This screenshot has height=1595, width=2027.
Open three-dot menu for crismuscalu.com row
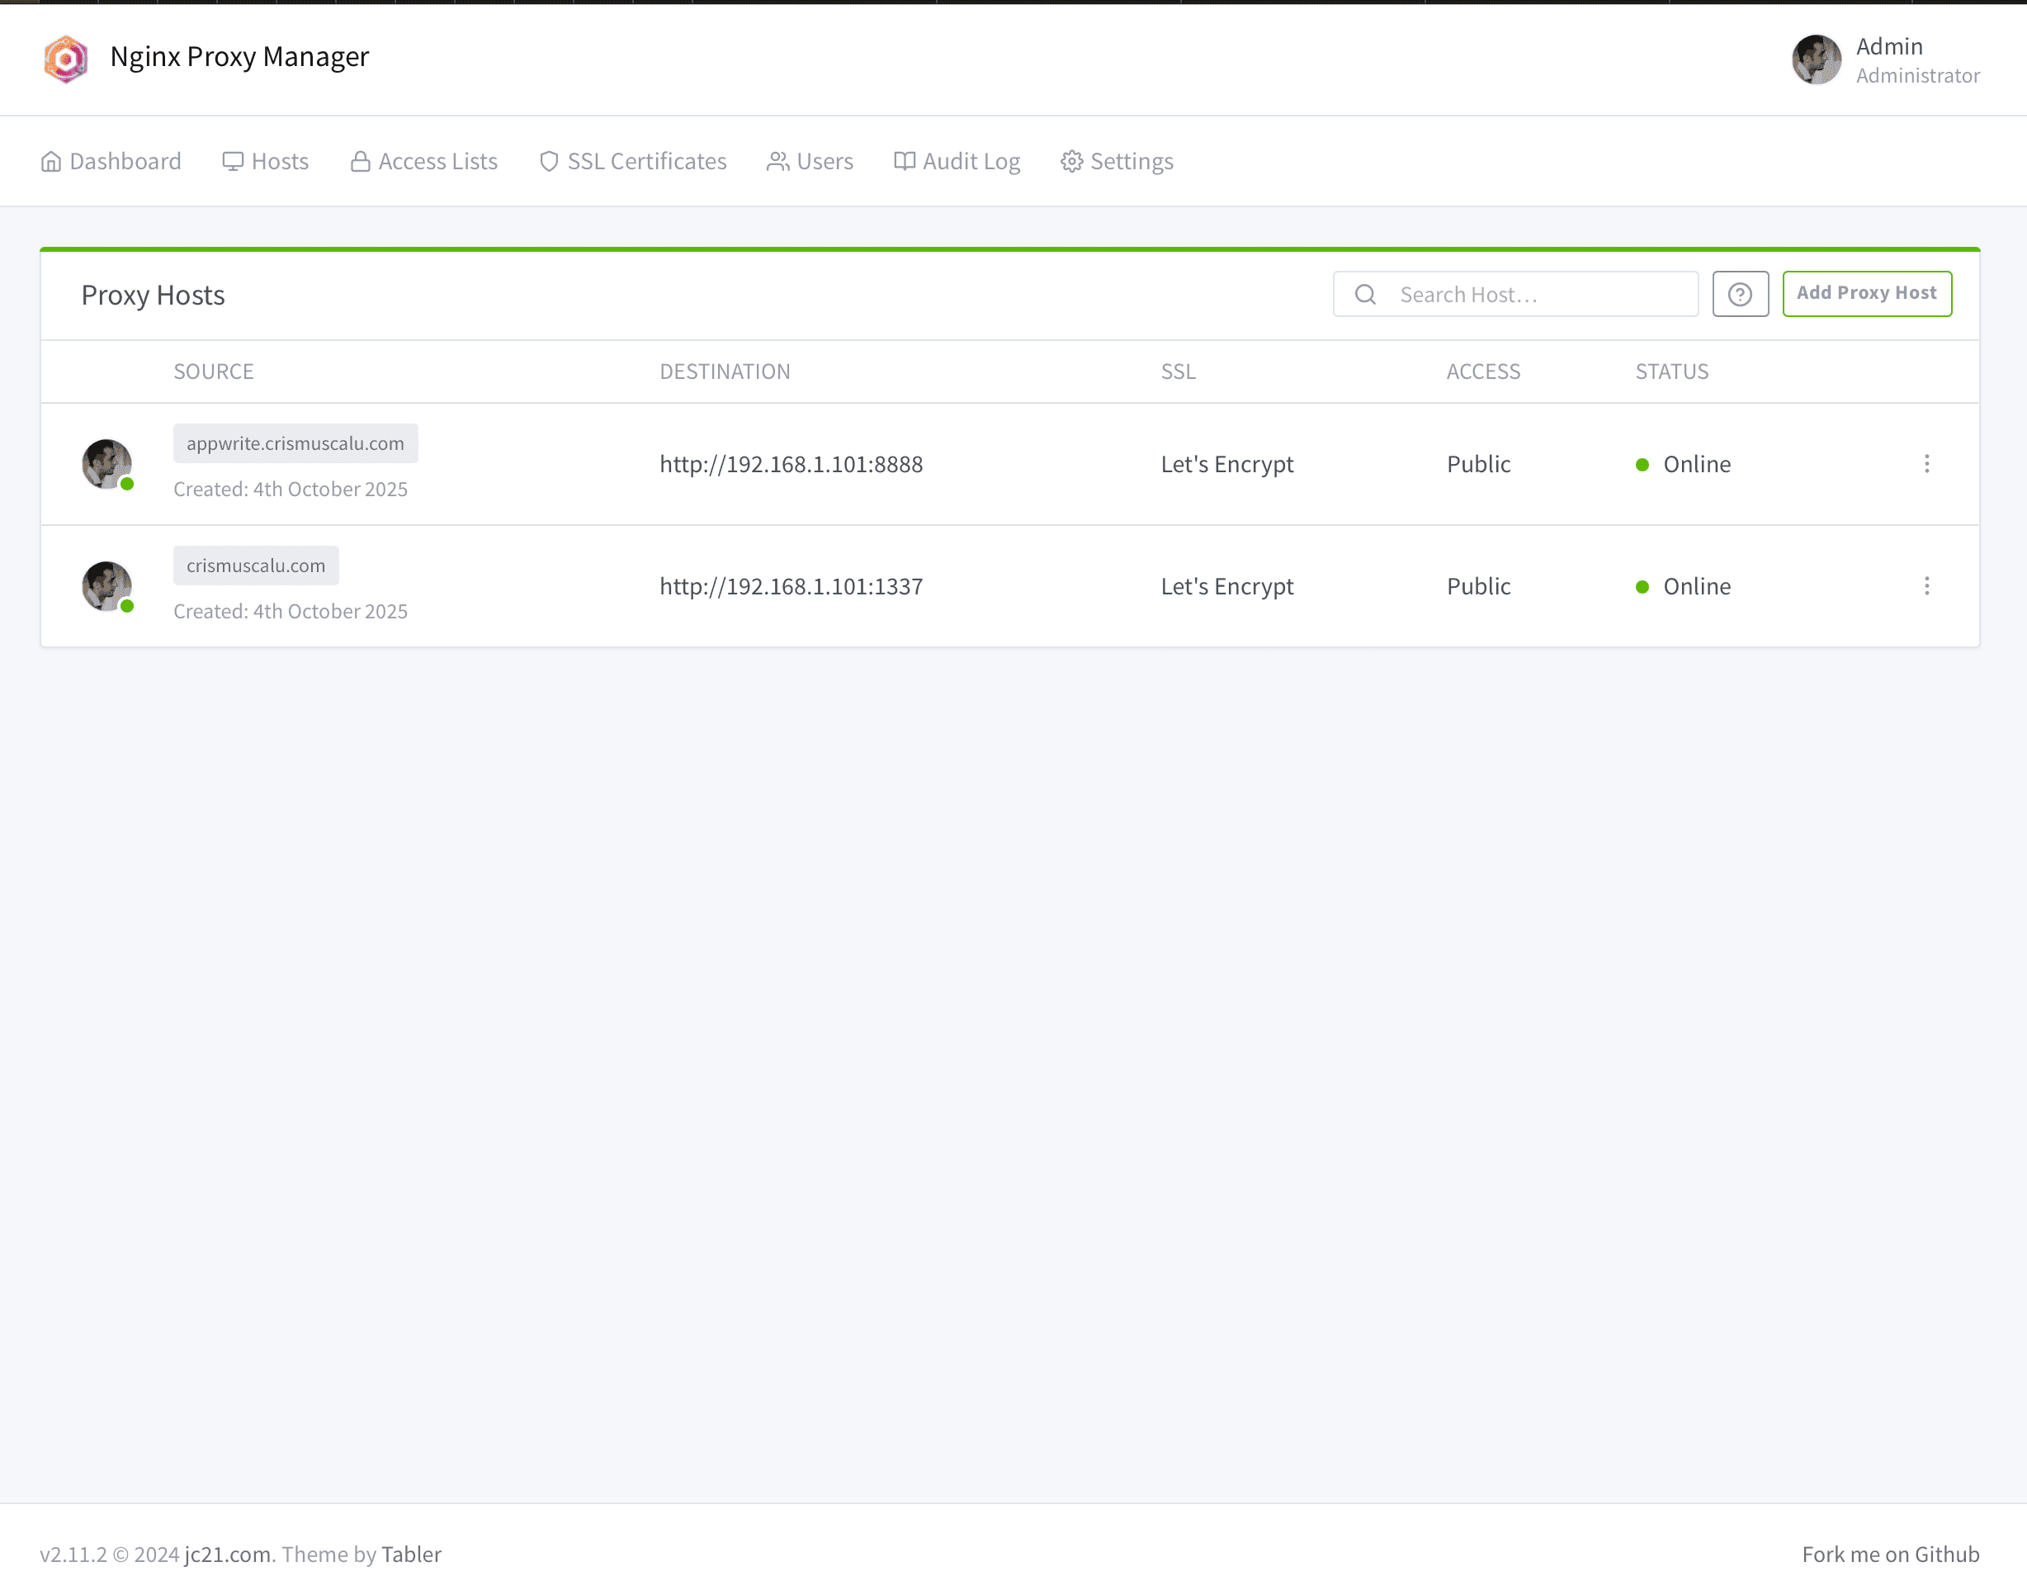pyautogui.click(x=1926, y=586)
